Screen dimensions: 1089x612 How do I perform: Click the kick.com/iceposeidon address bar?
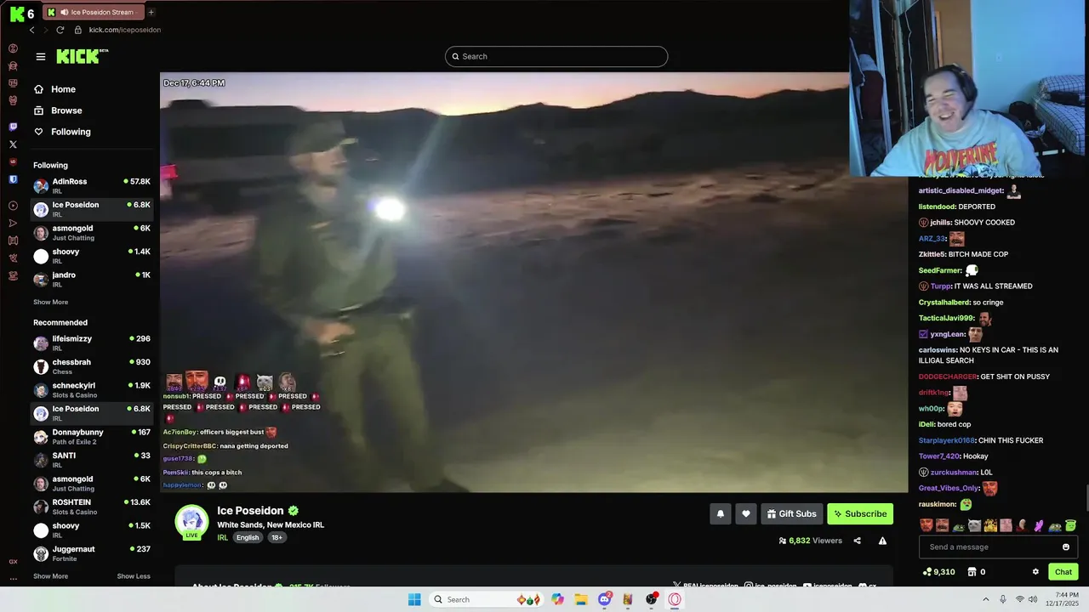[124, 30]
